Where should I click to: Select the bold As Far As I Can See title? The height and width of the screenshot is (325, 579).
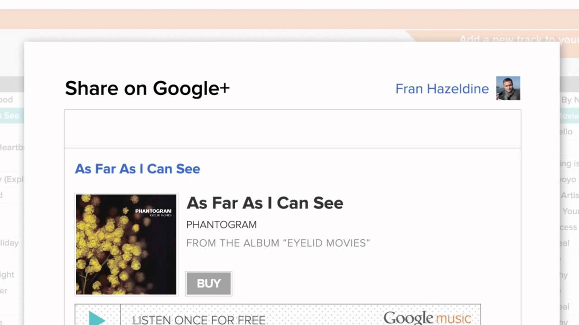click(265, 203)
